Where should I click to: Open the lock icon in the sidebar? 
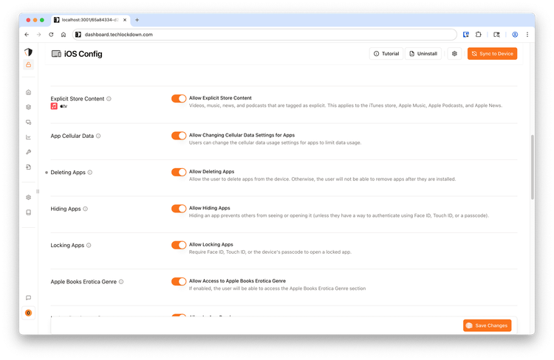tap(28, 65)
